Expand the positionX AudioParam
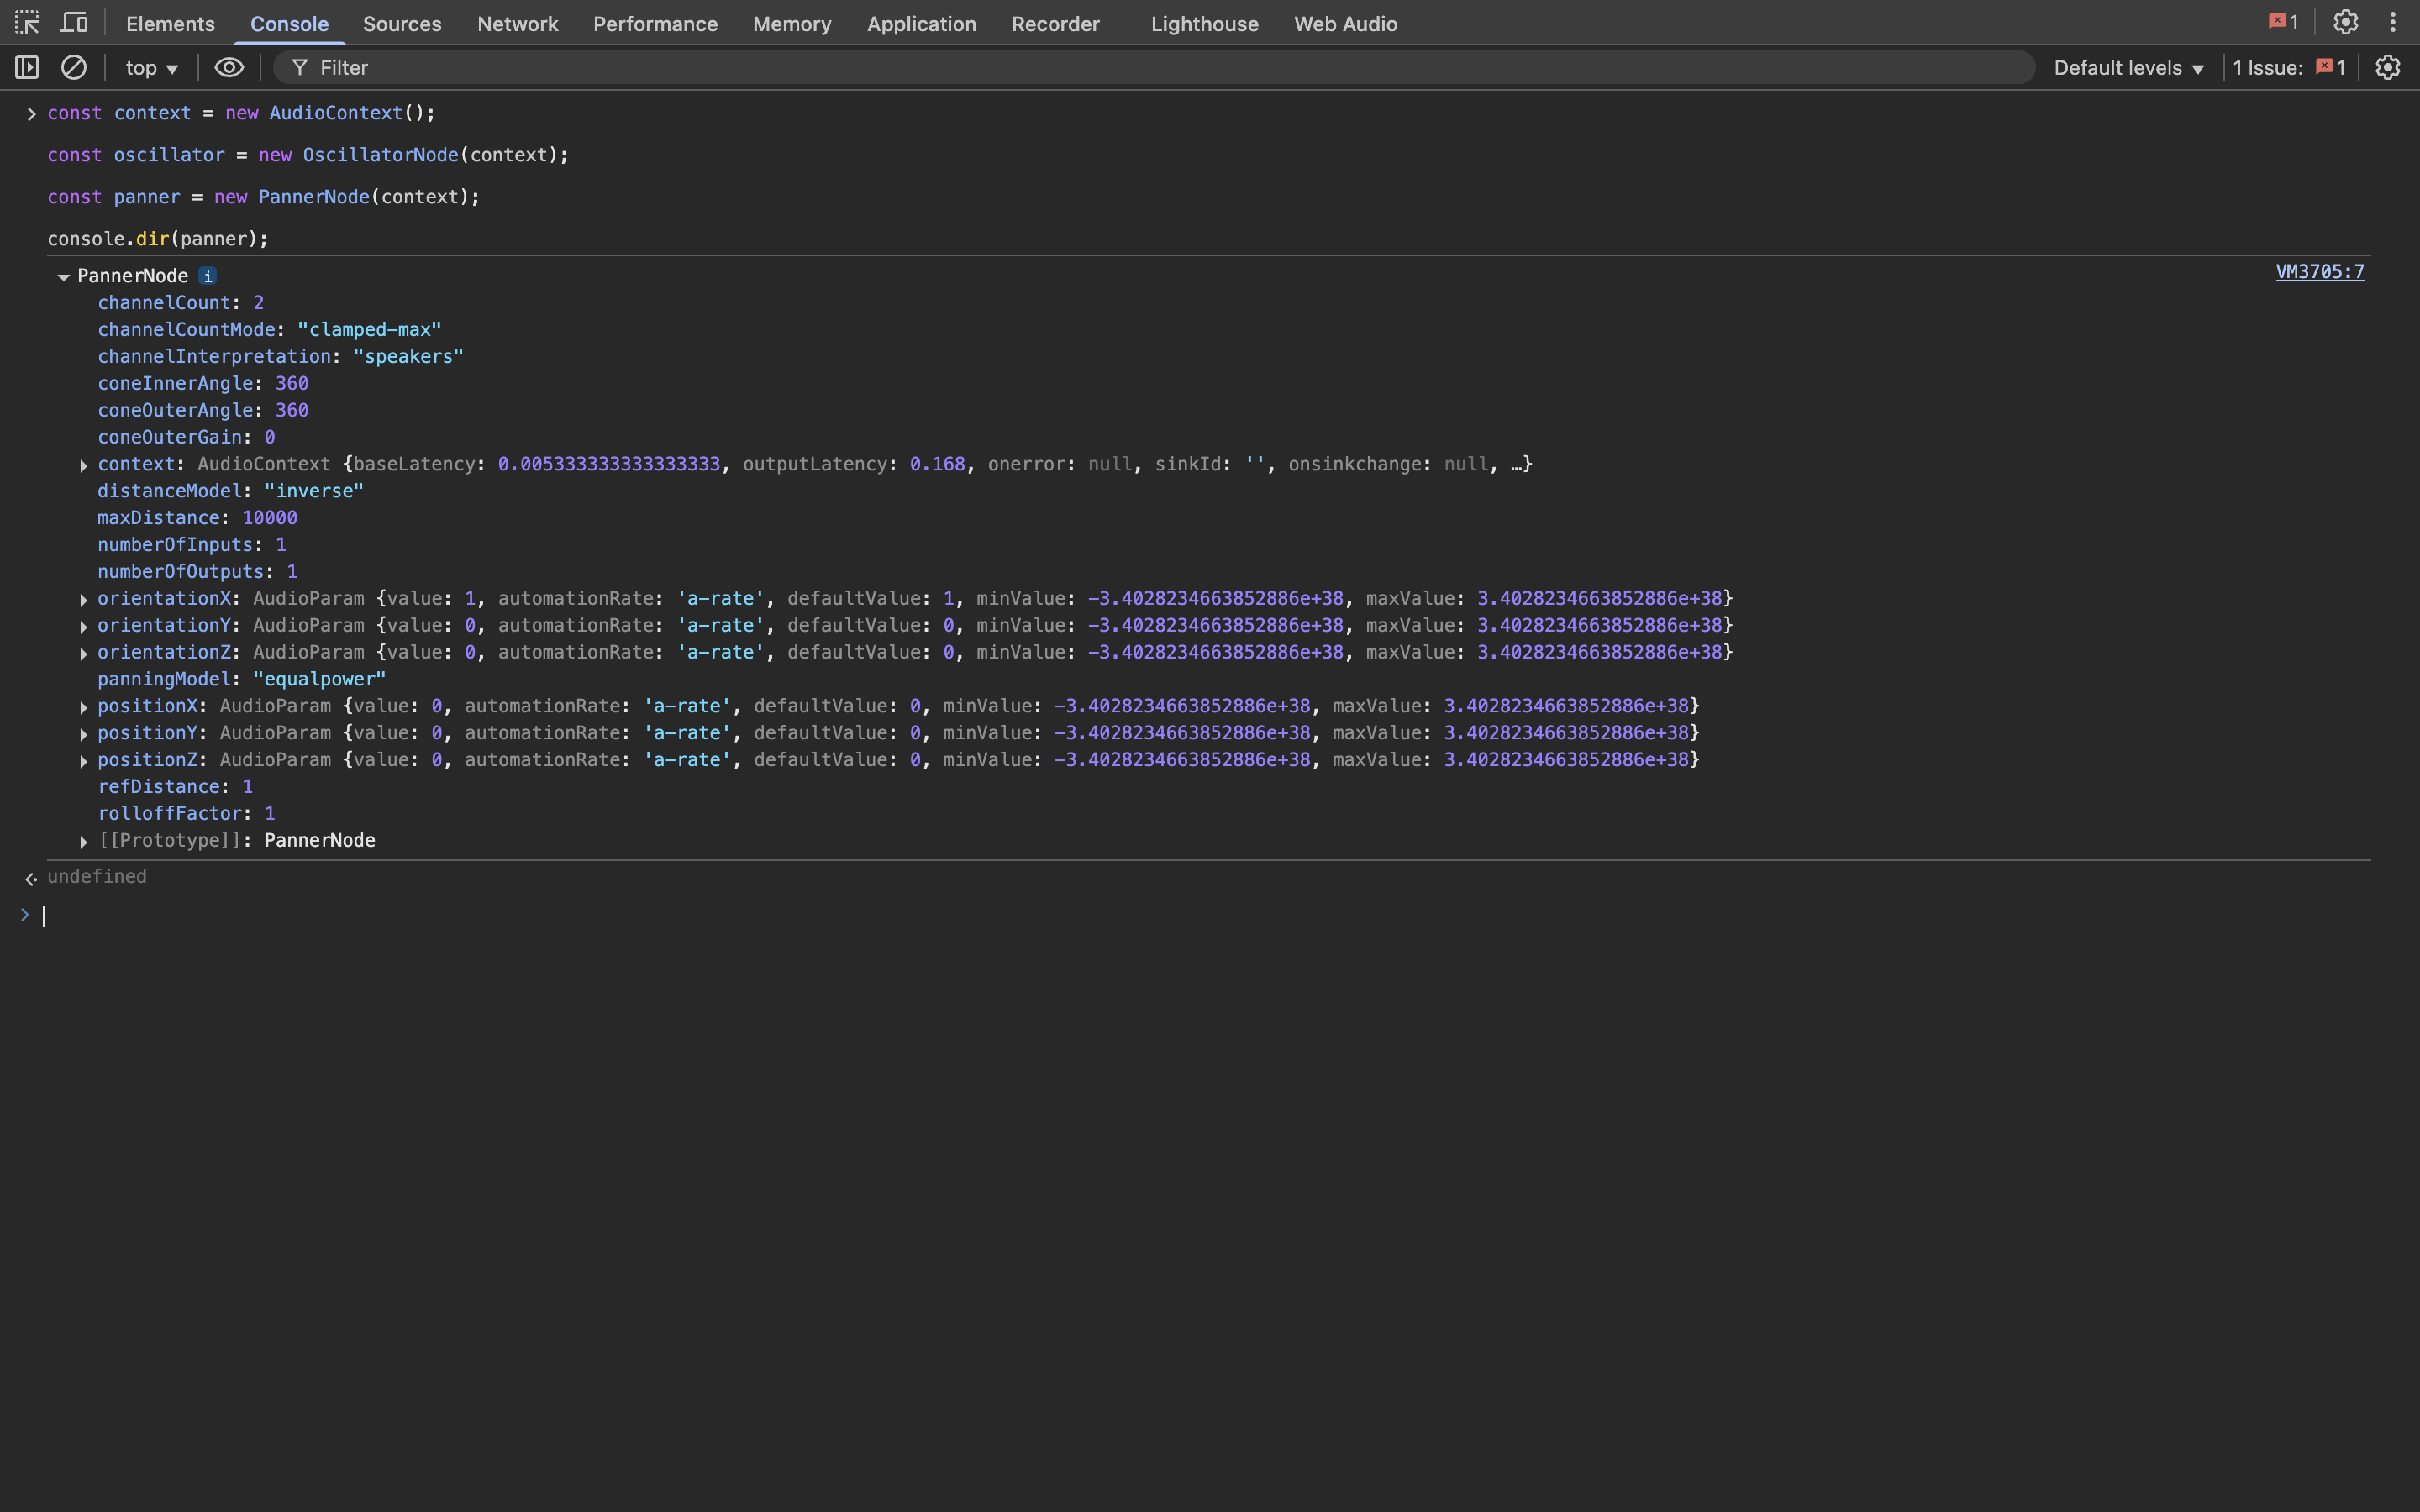 pyautogui.click(x=84, y=707)
